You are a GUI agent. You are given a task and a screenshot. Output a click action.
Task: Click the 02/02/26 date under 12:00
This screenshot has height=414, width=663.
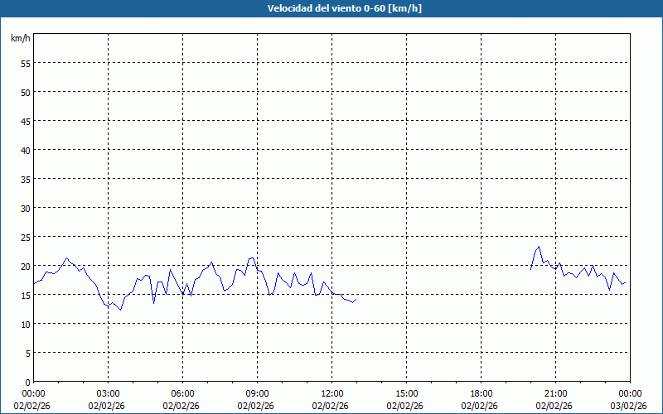[331, 405]
